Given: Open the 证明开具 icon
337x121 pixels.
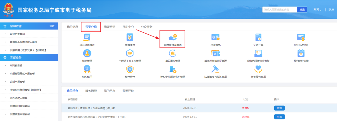Looking at the screenshot, I should 258,38.
